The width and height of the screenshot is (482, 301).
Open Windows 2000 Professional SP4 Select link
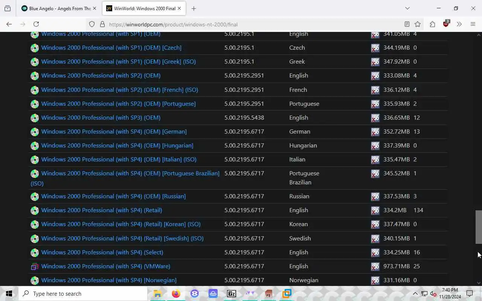coord(102,252)
